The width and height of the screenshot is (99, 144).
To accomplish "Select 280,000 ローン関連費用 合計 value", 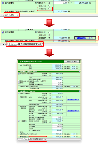I will pyautogui.click(x=57, y=130).
